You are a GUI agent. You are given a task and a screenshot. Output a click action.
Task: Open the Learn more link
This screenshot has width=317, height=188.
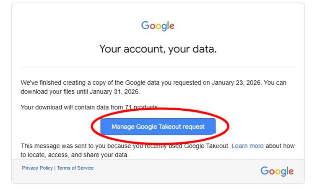[247, 146]
